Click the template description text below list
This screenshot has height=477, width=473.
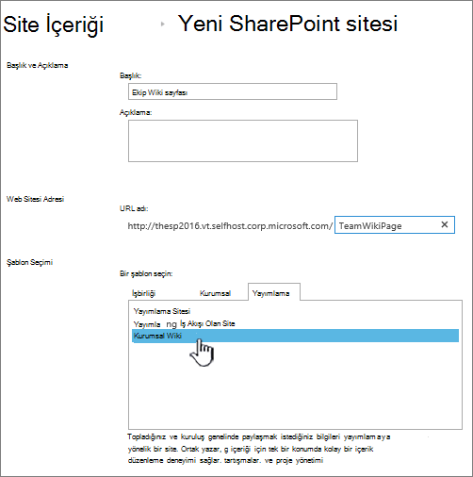pyautogui.click(x=258, y=449)
